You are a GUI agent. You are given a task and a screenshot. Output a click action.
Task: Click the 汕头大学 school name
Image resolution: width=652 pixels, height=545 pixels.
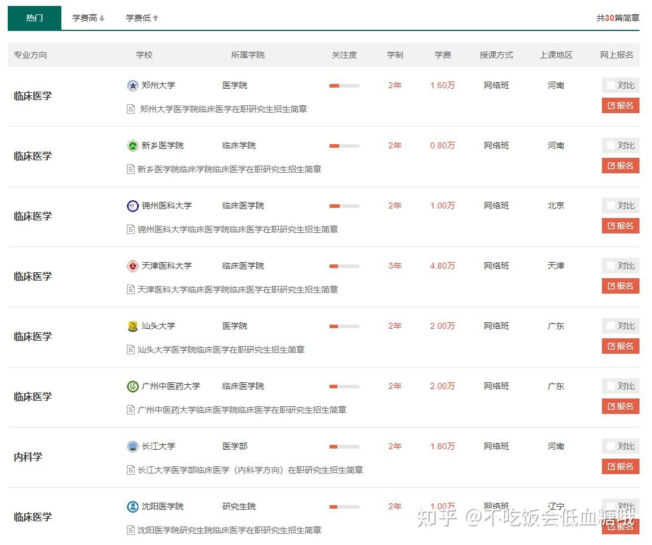click(159, 326)
